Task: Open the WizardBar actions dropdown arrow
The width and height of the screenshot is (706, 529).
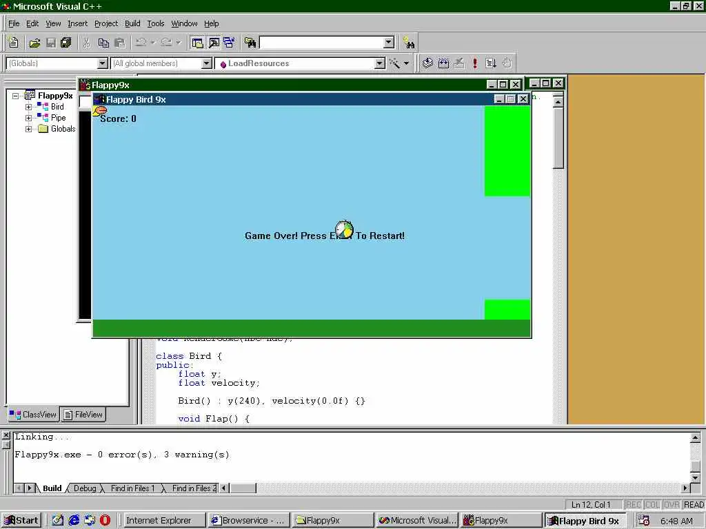Action: (406, 63)
